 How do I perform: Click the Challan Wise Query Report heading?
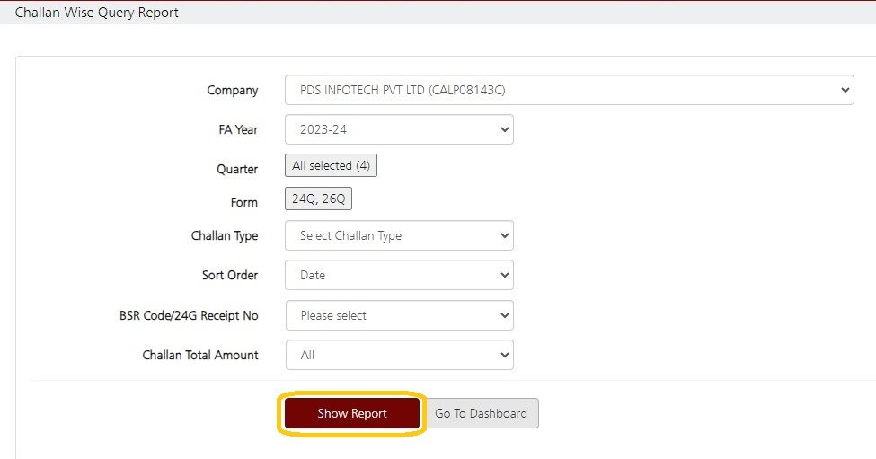97,13
